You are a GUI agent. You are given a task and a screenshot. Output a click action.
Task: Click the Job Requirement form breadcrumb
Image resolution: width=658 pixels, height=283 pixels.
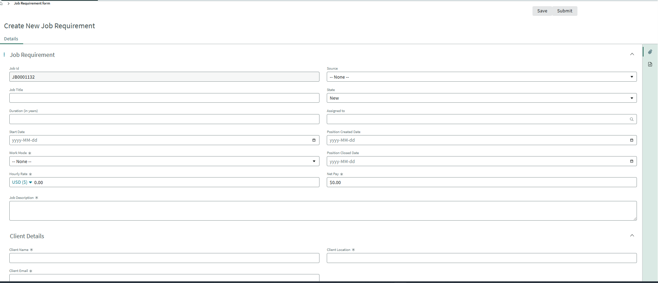[32, 3]
